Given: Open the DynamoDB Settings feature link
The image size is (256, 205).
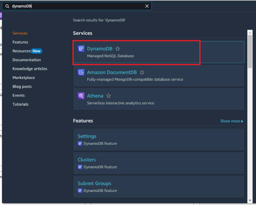Looking at the screenshot, I should [87, 136].
